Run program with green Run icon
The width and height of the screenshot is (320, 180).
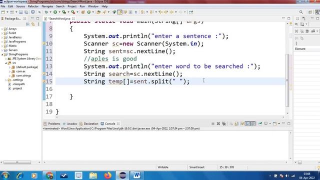55,12
